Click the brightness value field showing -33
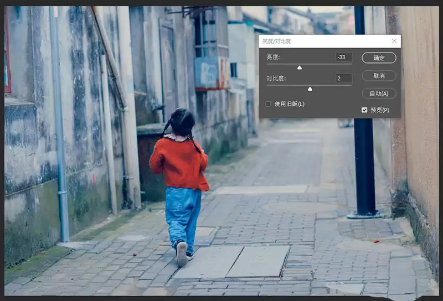 [344, 57]
